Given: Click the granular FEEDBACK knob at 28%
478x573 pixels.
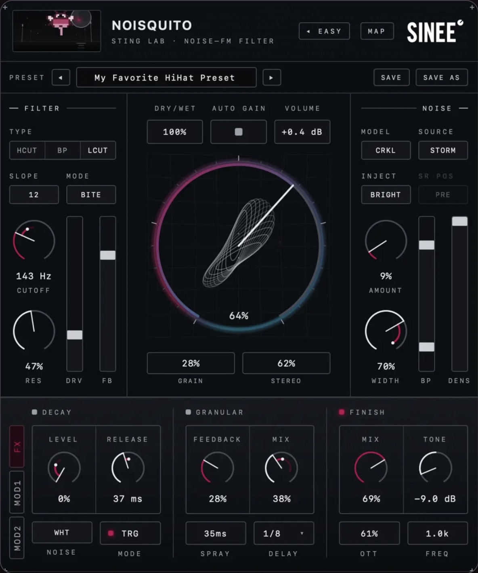Looking at the screenshot, I should 218,468.
